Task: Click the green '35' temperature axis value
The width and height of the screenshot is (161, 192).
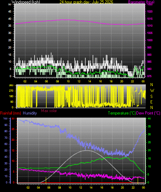Action: click(149, 126)
